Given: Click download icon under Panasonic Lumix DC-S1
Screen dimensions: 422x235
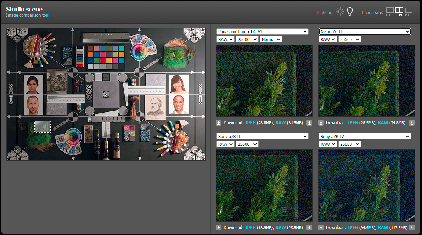Looking at the screenshot, I should pos(219,123).
